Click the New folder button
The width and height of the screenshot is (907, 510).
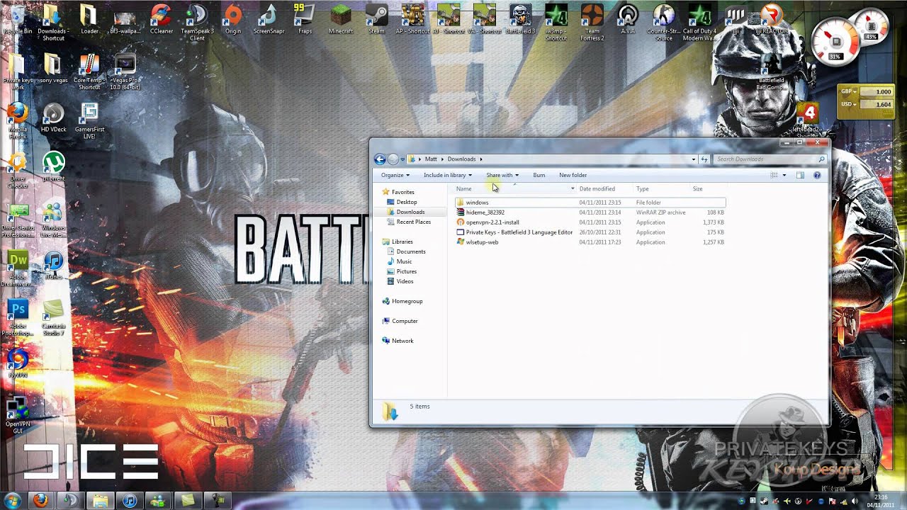point(573,175)
